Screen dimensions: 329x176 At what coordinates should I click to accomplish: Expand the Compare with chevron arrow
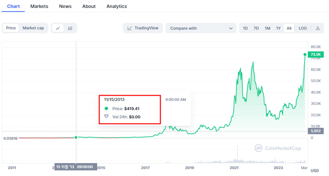(x=231, y=28)
